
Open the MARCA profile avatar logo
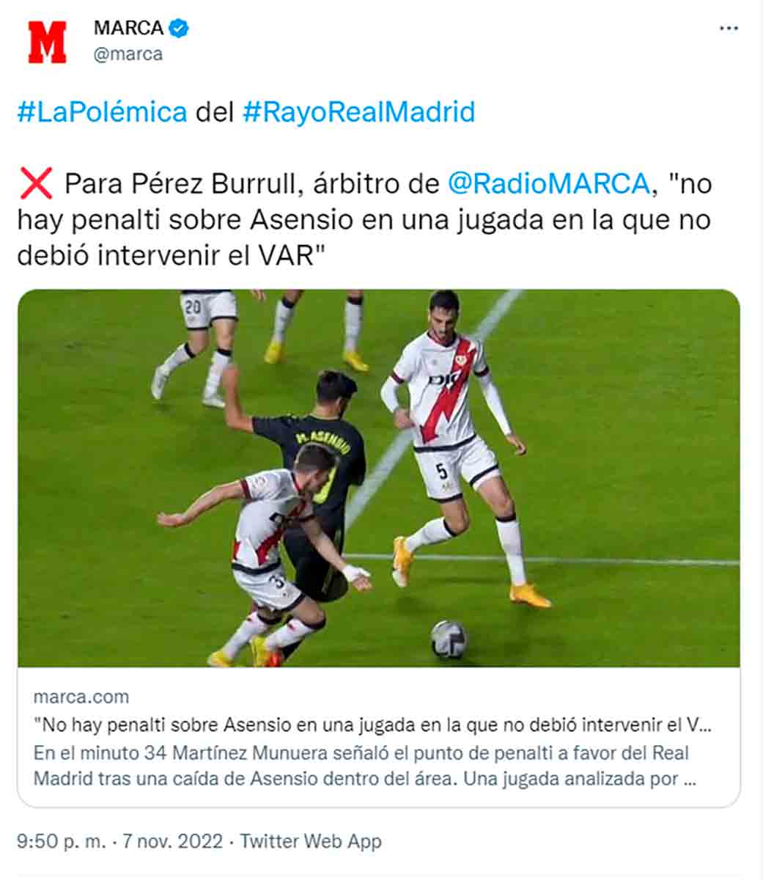(47, 42)
